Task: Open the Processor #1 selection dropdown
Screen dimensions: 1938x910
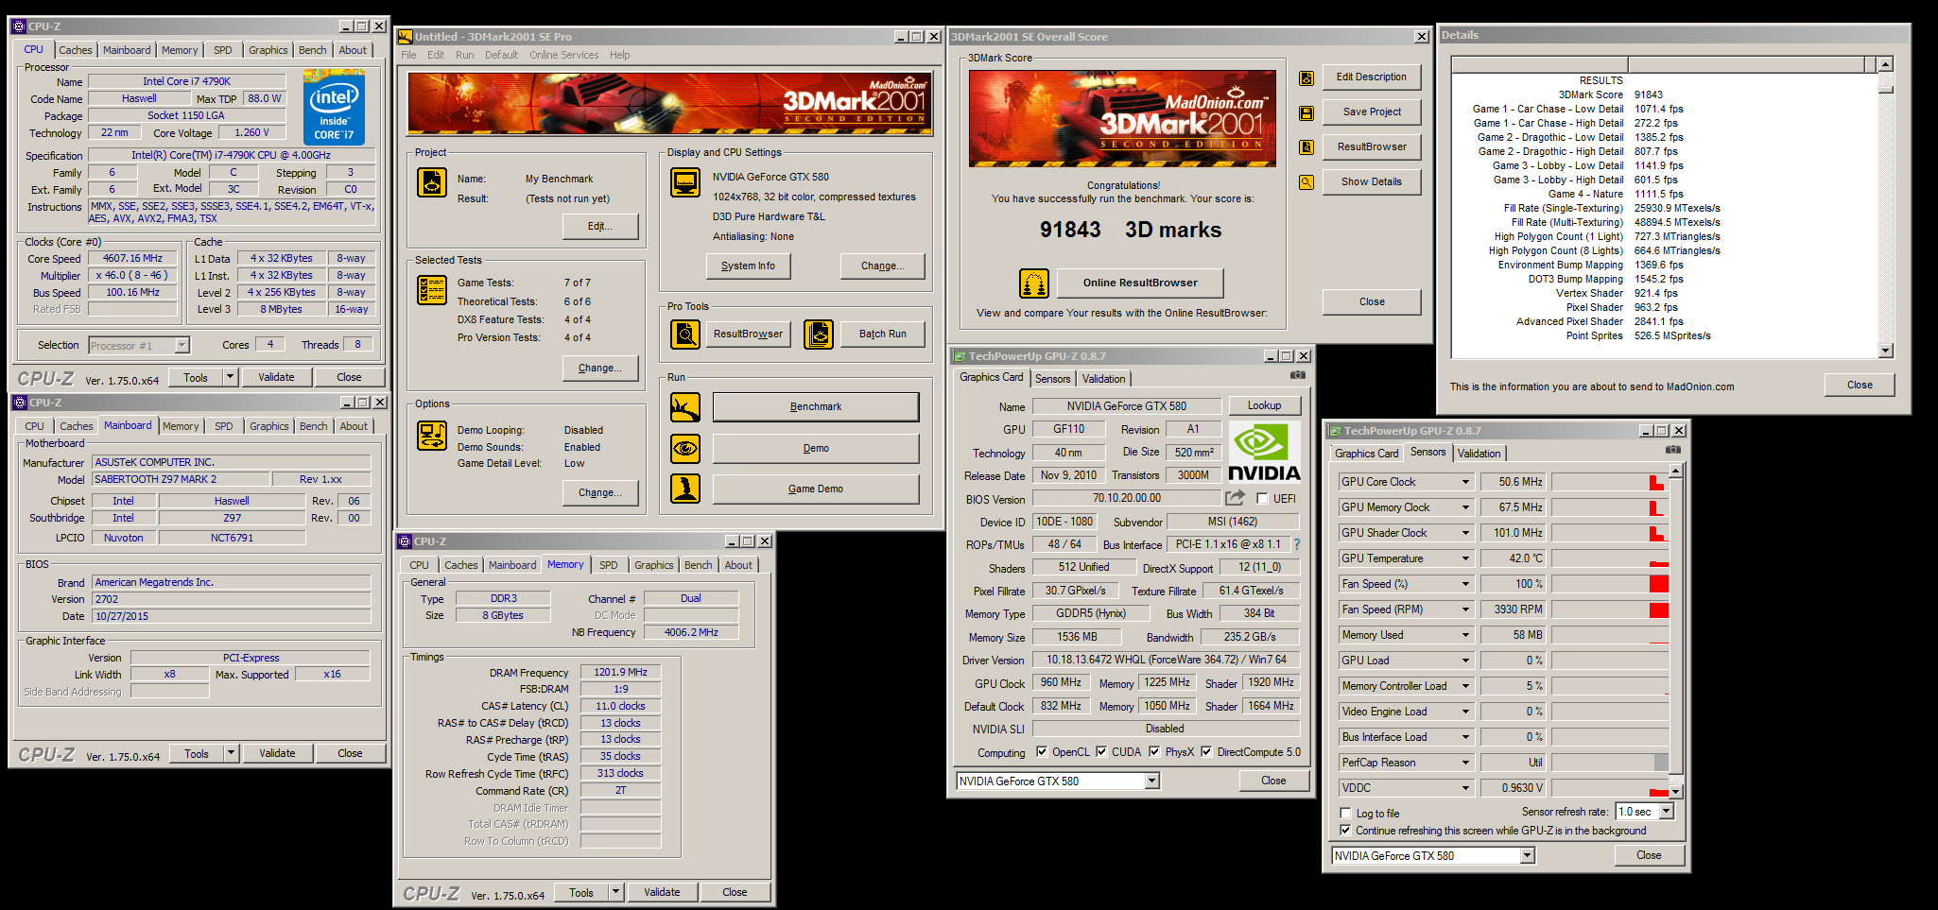Action: click(182, 346)
